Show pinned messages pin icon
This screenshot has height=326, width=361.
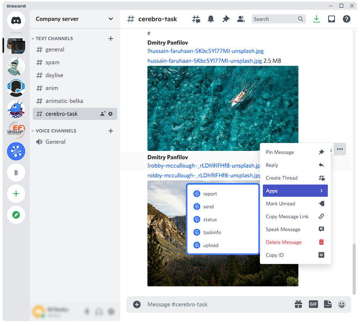226,19
